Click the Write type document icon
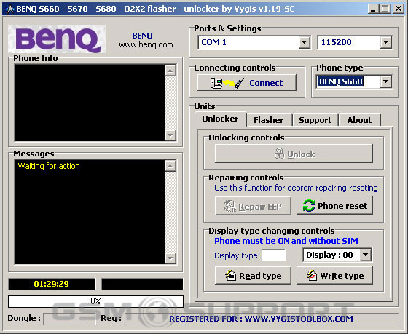The image size is (408, 334). point(312,275)
